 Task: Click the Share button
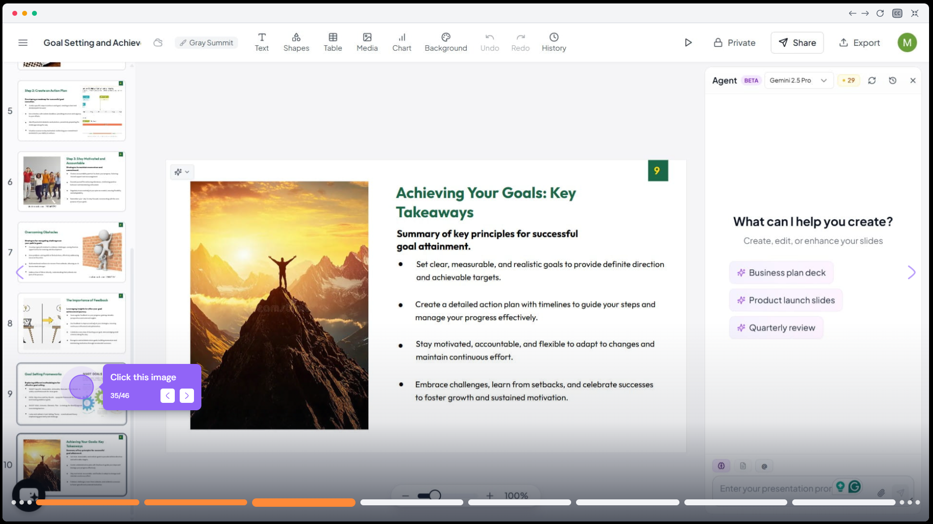797,43
